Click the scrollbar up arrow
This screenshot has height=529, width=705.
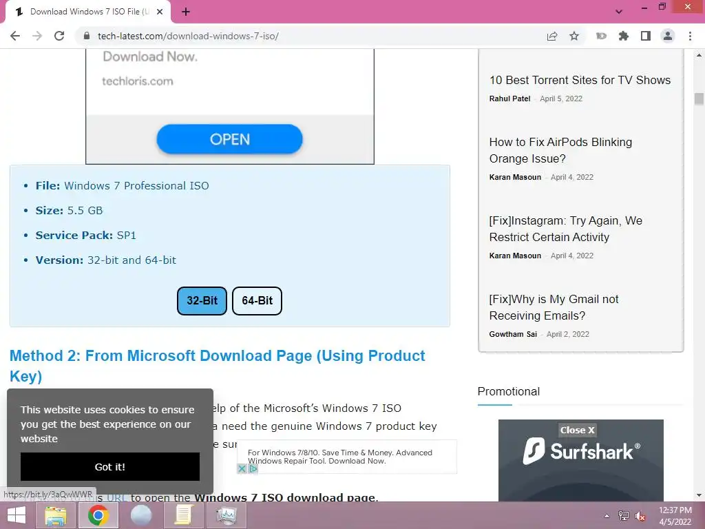[x=699, y=55]
